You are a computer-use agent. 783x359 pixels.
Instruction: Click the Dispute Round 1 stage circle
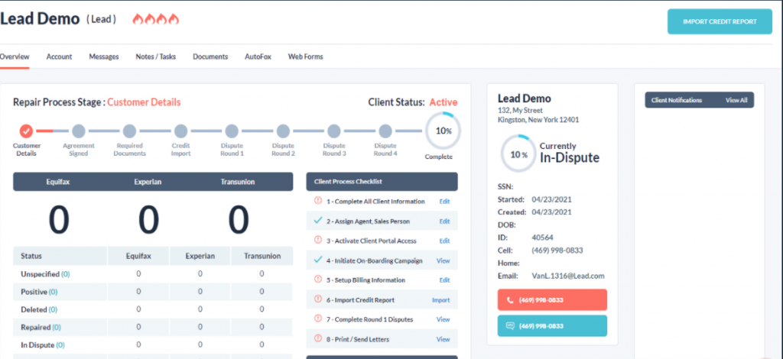pos(232,131)
